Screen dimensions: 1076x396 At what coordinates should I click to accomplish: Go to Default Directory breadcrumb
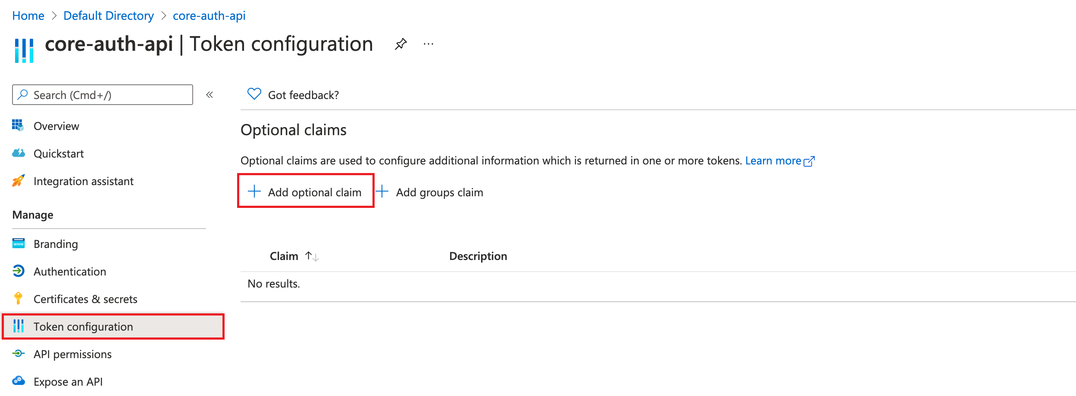coord(108,16)
